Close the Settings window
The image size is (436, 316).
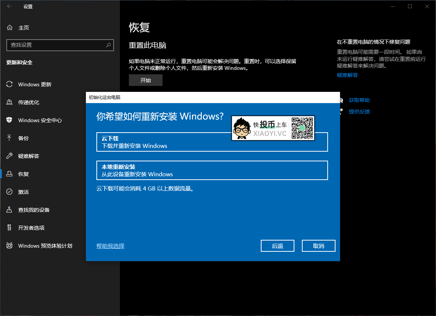[427, 6]
